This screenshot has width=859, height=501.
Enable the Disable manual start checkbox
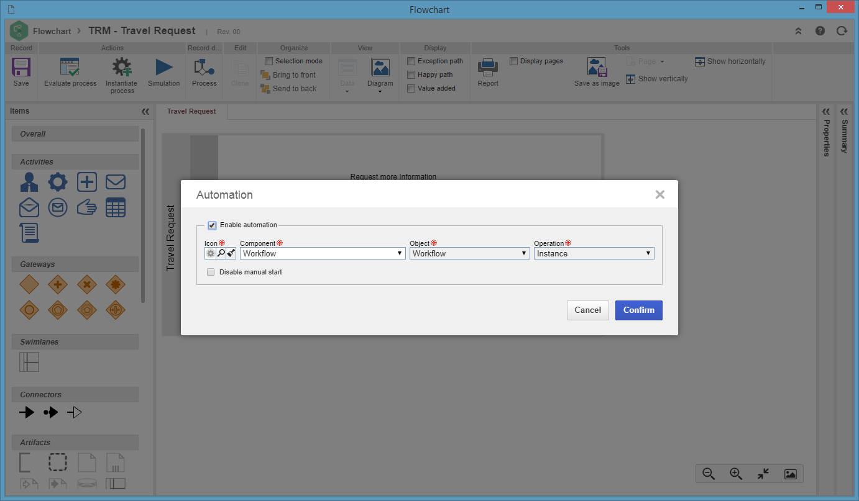[211, 272]
